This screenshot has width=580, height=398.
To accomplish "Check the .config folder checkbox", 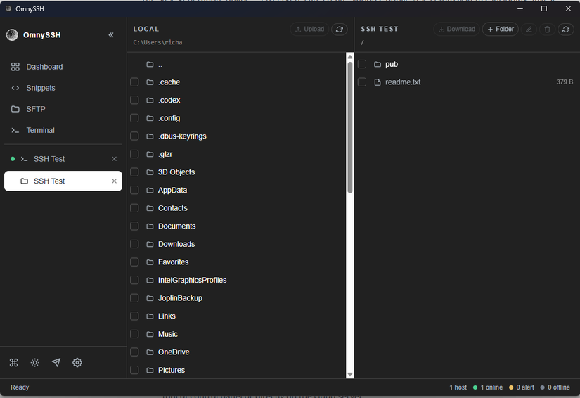I will [135, 118].
